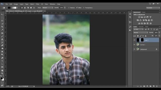Add a Color Balance adjustment
This screenshot has width=161, height=90.
tap(140, 20)
